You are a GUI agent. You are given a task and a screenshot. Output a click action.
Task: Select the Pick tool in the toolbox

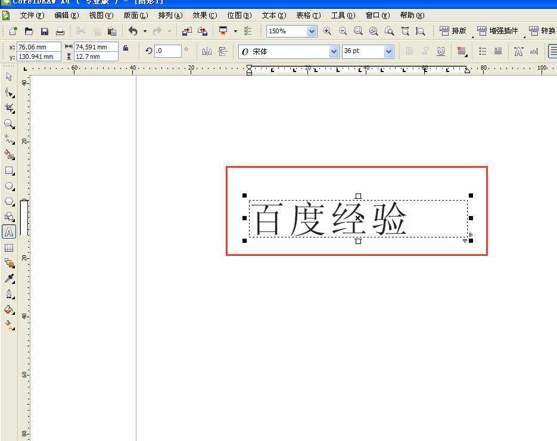8,77
